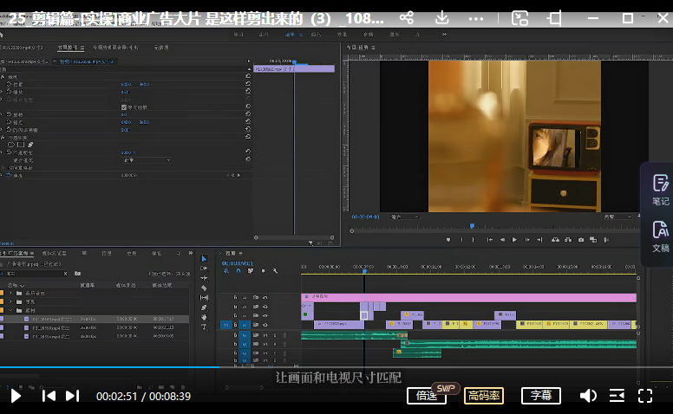Open the 倍速 playback speed menu
673x414 pixels.
pyautogui.click(x=426, y=396)
